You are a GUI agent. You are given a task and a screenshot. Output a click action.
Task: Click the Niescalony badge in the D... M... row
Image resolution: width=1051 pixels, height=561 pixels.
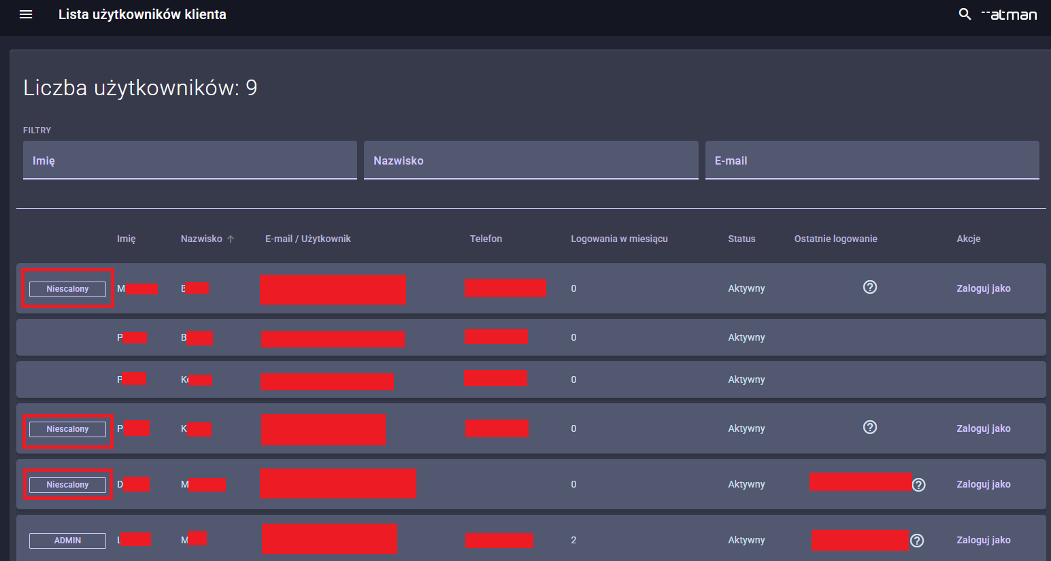[x=67, y=485]
